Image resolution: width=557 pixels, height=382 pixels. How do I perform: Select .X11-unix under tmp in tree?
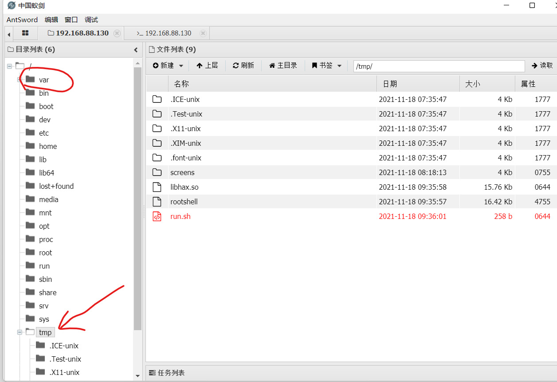pyautogui.click(x=65, y=372)
